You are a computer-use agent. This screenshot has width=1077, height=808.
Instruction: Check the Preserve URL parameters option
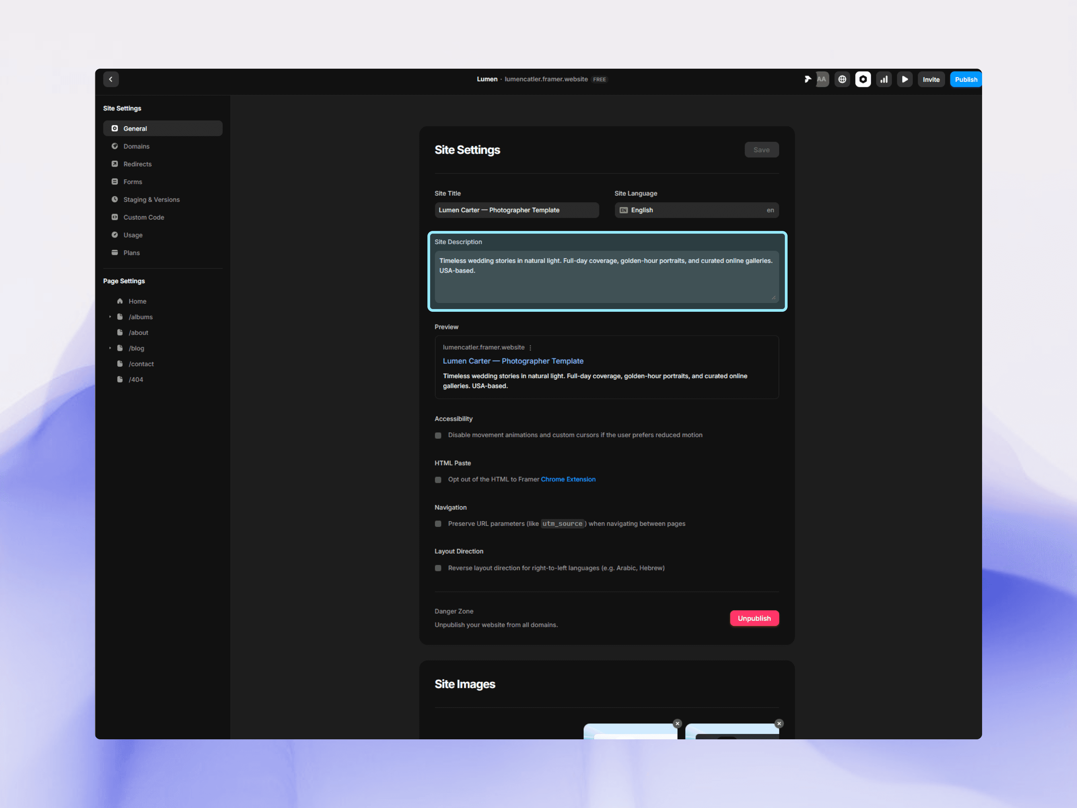point(438,524)
